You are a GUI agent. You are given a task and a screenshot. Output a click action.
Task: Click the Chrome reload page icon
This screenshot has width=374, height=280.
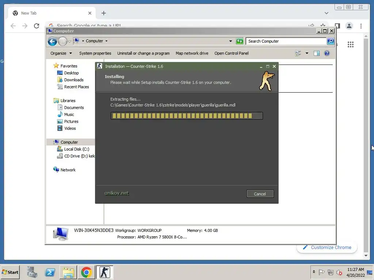37,26
